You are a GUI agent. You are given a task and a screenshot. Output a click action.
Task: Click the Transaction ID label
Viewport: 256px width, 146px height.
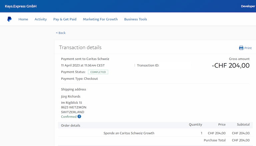tap(148, 66)
